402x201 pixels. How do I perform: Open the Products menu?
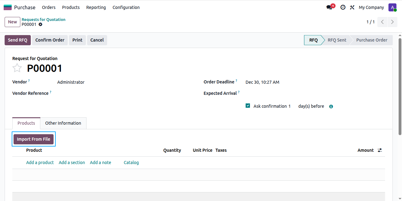tap(71, 7)
